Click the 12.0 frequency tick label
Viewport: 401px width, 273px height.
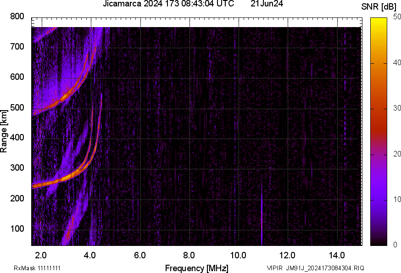coord(288,256)
